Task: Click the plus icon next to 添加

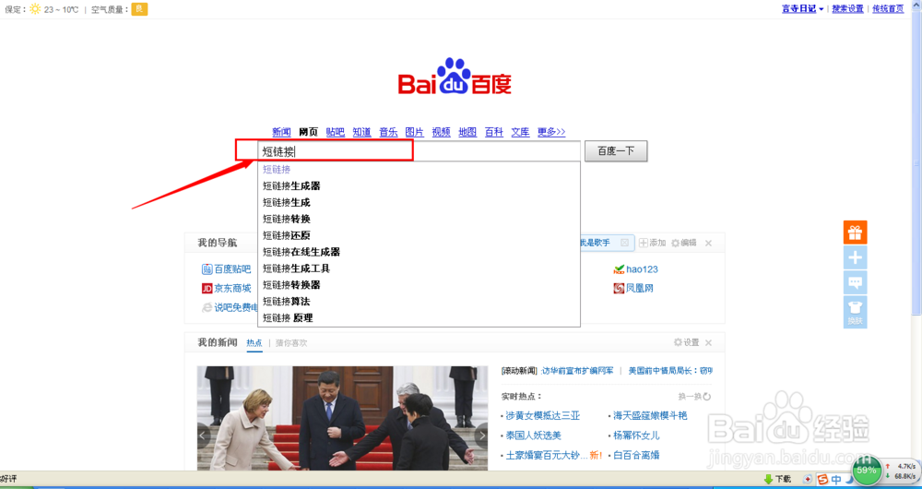Action: [644, 243]
